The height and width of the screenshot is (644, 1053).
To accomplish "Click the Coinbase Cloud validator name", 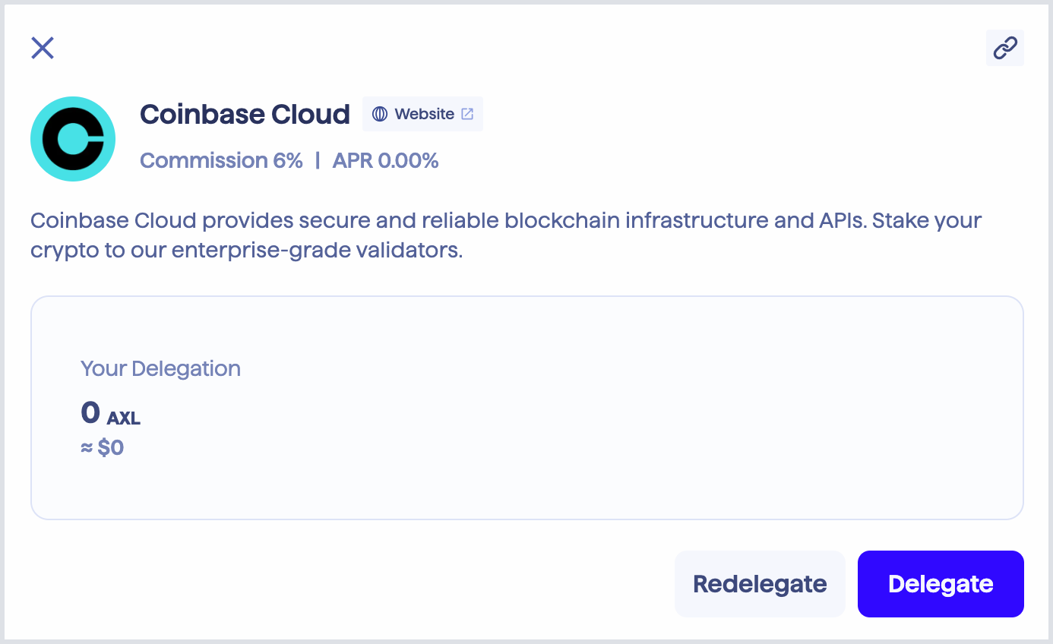I will [245, 114].
